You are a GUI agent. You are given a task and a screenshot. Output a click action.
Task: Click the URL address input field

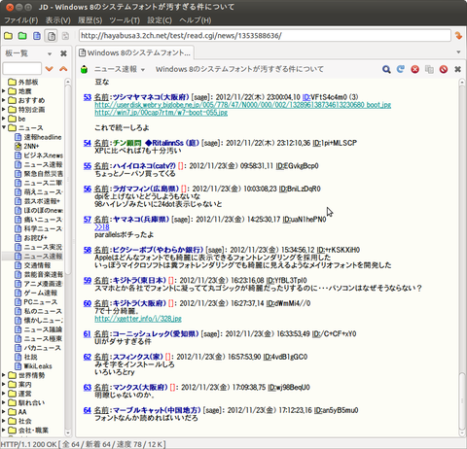coord(265,36)
